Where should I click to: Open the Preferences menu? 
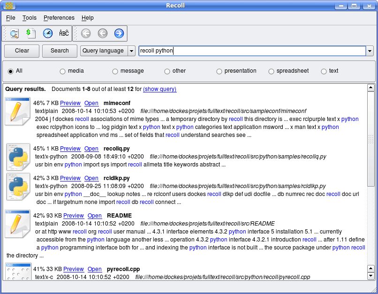coord(59,18)
